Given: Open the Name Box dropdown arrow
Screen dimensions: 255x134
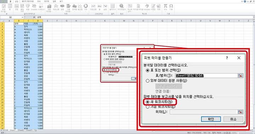Looking at the screenshot, I should pyautogui.click(x=22, y=17).
